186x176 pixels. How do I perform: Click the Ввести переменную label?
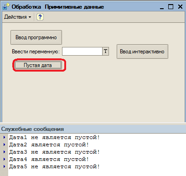point(36,52)
